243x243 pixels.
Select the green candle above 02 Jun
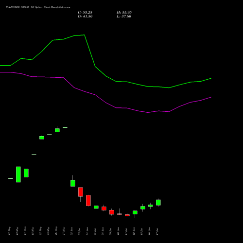73,183
